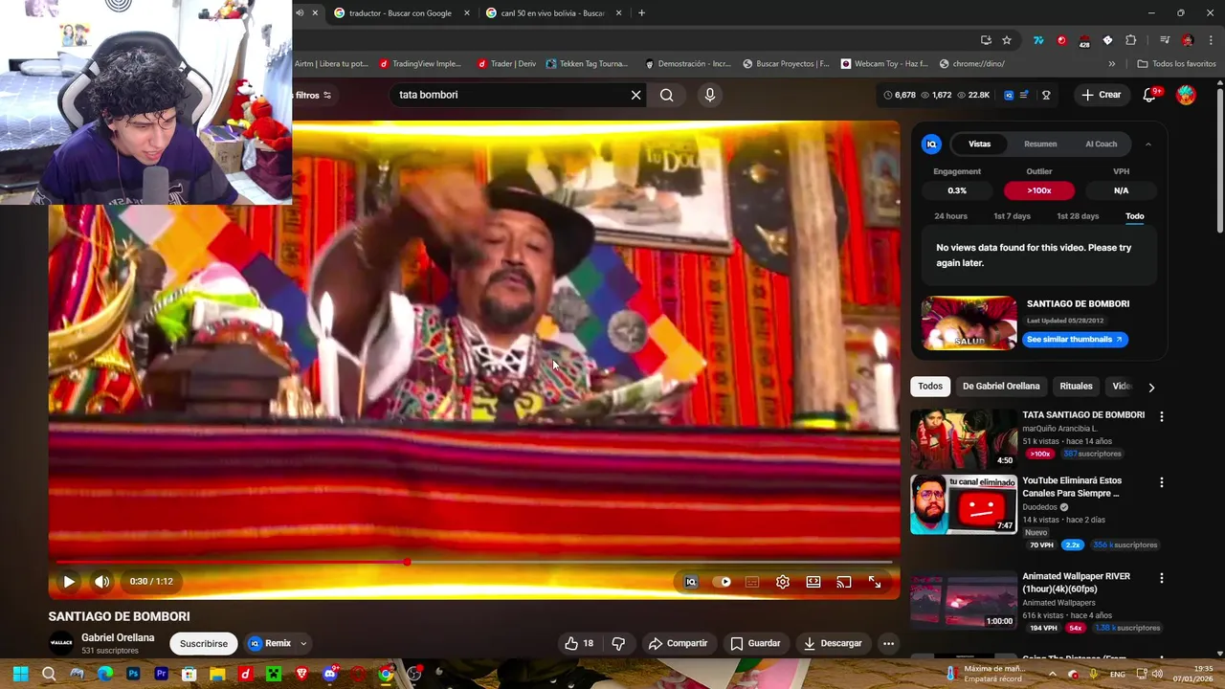Start voice search with microphone

pos(709,95)
